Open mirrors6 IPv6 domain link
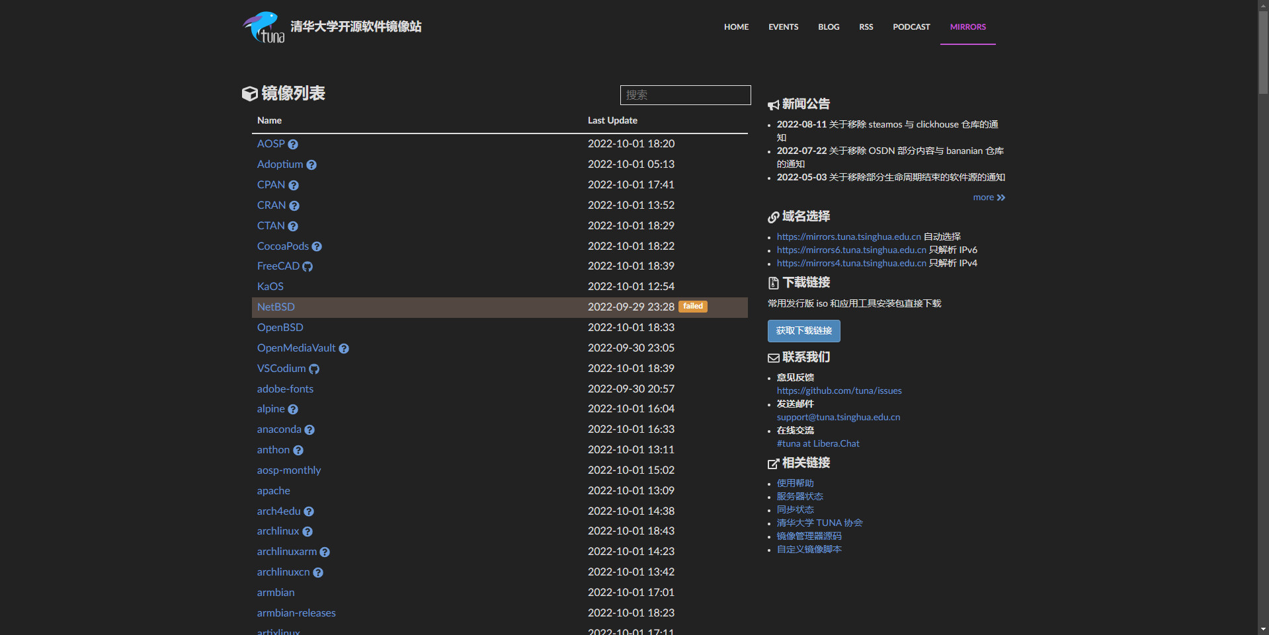The height and width of the screenshot is (635, 1269). [851, 250]
